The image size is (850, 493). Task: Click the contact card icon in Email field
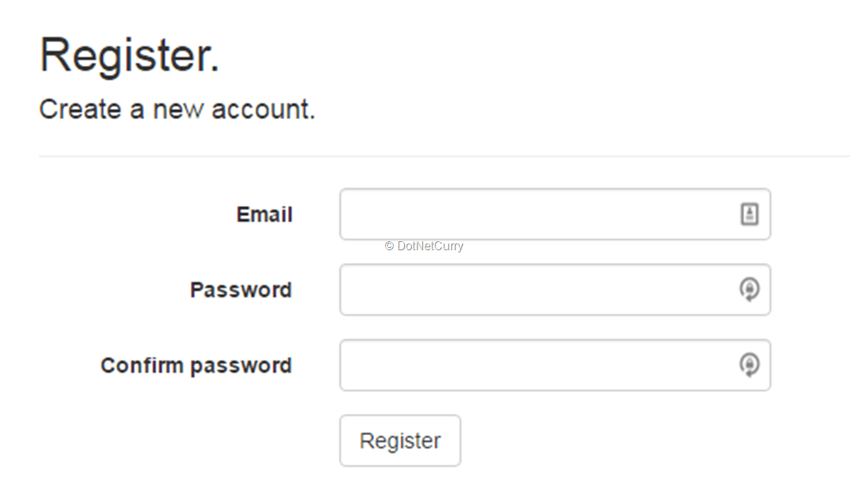click(749, 215)
